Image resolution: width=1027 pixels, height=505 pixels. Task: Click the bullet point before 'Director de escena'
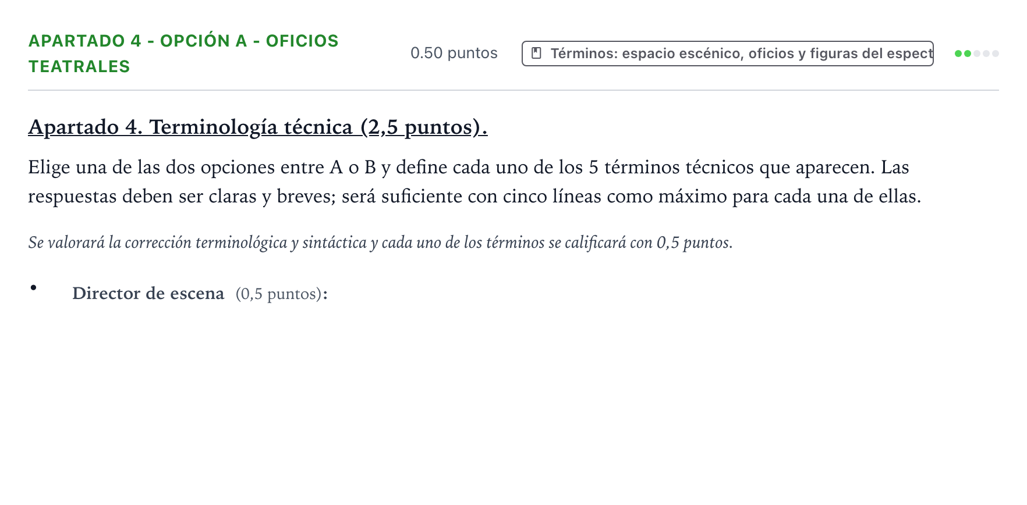pyautogui.click(x=34, y=287)
